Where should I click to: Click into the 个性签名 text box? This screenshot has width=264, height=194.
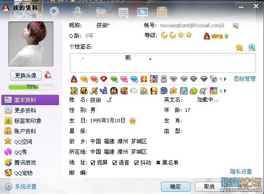(163, 63)
